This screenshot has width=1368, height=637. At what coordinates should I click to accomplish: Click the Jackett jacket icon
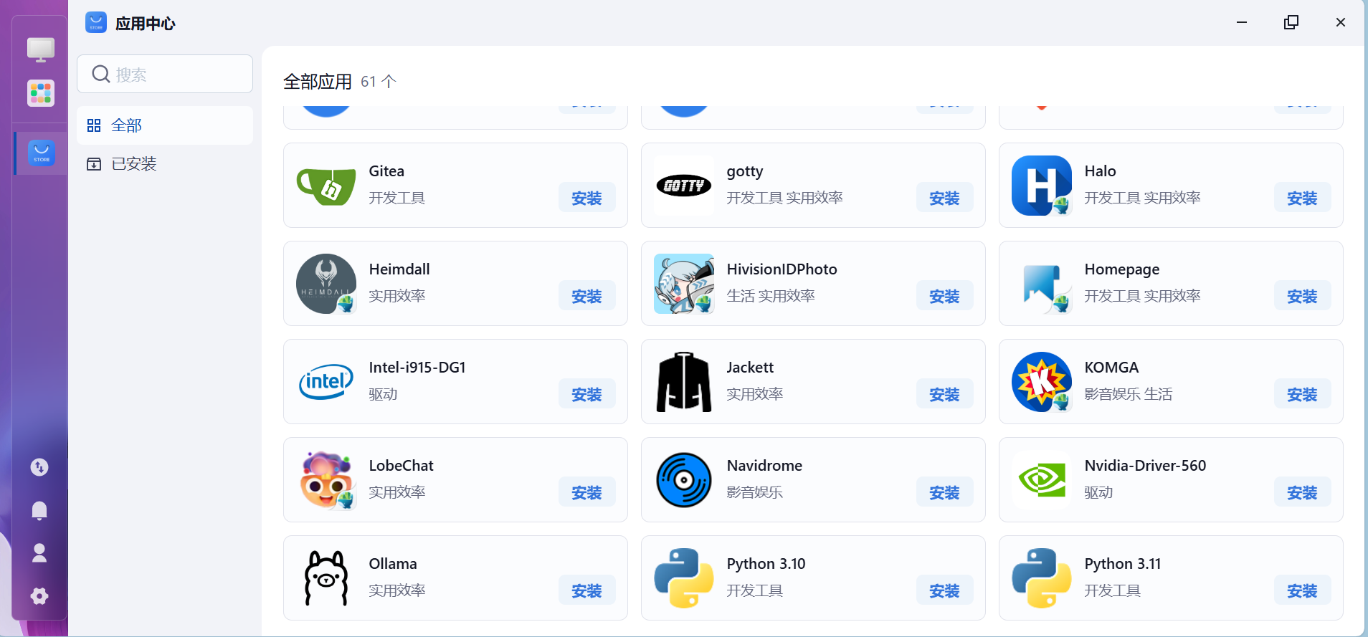pyautogui.click(x=684, y=382)
